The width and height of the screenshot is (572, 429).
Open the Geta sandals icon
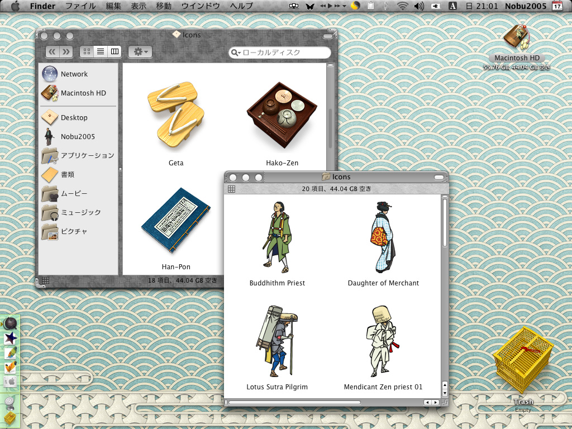click(x=176, y=115)
